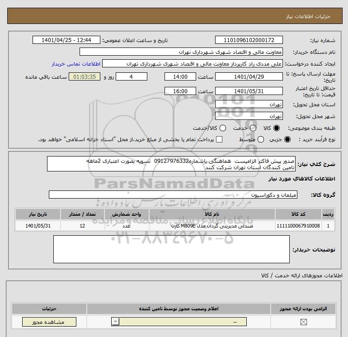348x337 pixels.
Task: Select the متوسط purchase type radio
Action: point(261,139)
